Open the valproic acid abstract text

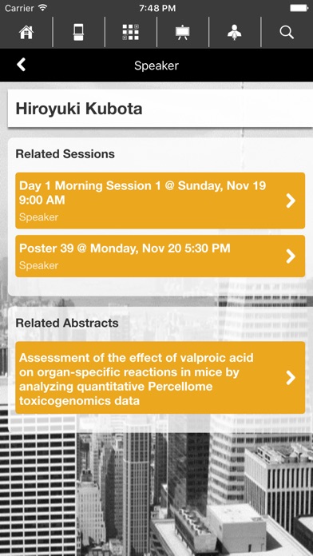[x=136, y=379]
